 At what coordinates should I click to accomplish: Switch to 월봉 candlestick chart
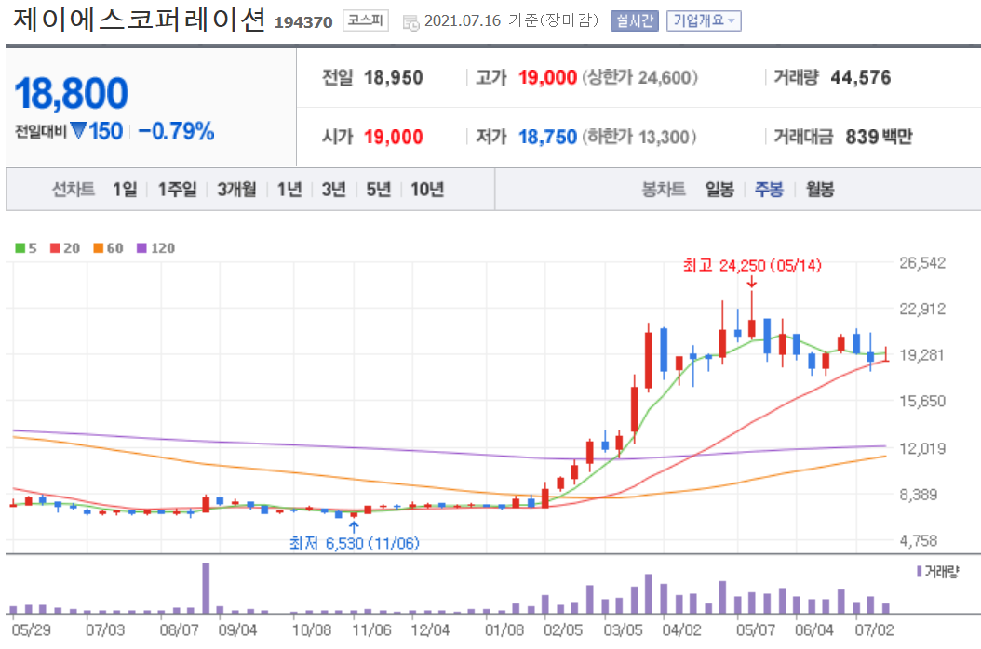pos(820,189)
